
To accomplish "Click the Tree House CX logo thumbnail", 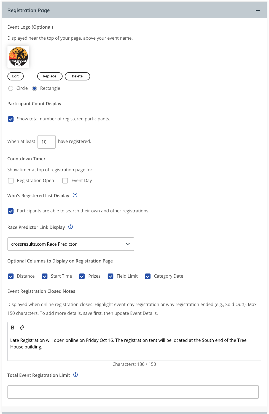I will [x=18, y=57].
